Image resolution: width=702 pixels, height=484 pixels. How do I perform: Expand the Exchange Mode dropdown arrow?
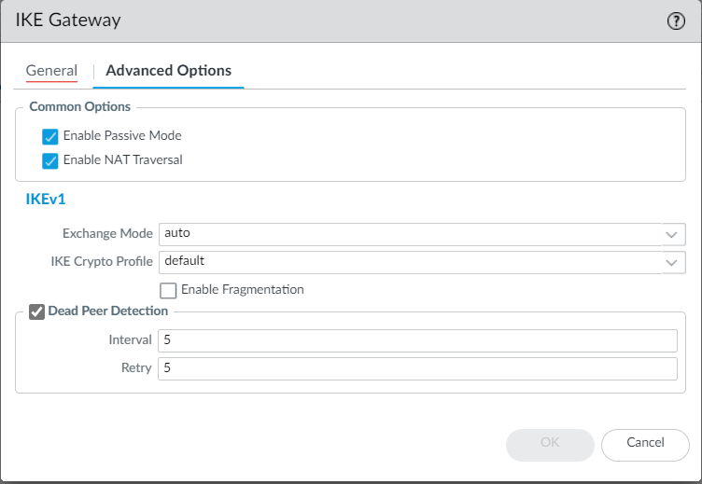672,233
